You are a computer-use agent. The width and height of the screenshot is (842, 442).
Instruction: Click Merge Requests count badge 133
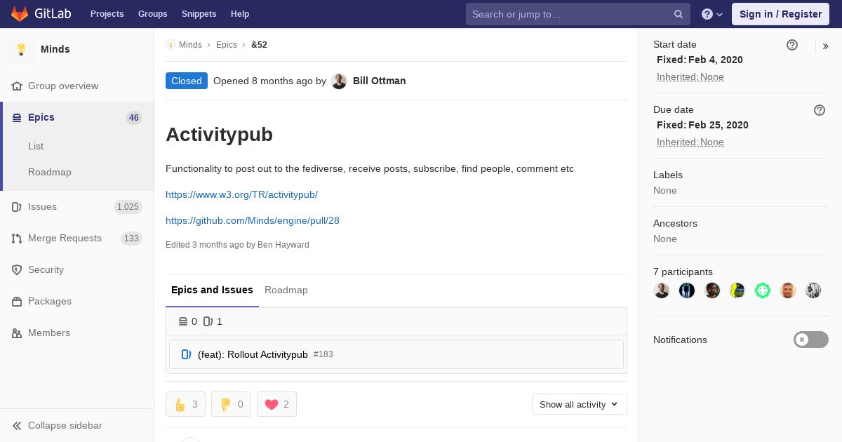131,239
